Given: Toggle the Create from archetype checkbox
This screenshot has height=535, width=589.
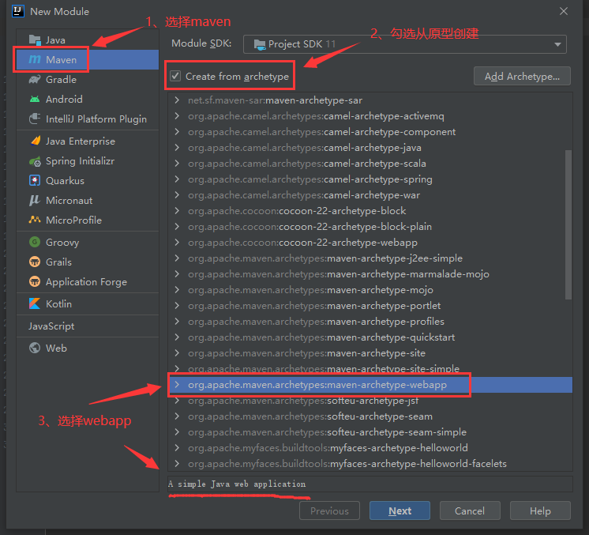Looking at the screenshot, I should (175, 76).
